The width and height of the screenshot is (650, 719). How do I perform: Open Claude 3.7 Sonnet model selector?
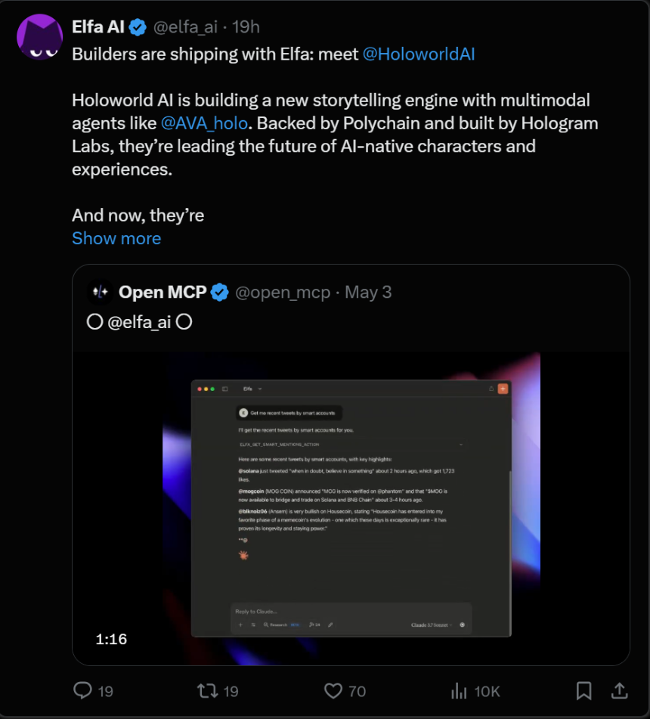[x=432, y=624]
